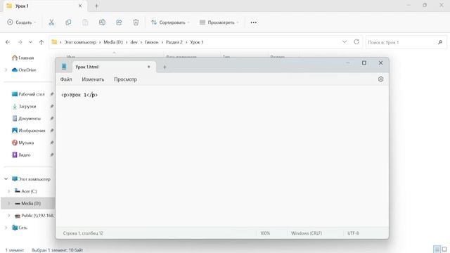Expand the OneDrive tree node

[x=6, y=70]
